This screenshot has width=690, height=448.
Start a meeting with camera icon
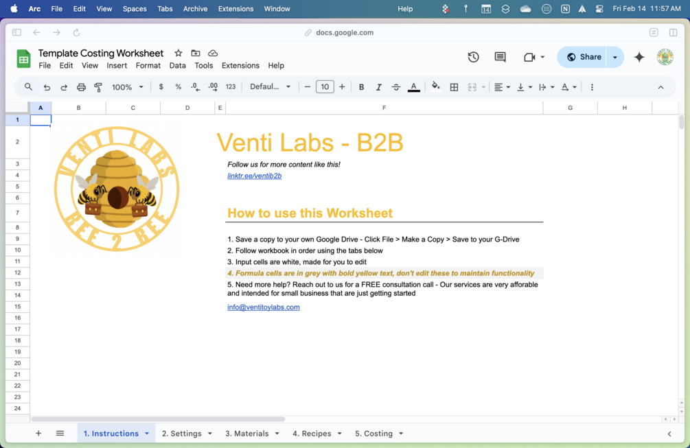(x=529, y=57)
